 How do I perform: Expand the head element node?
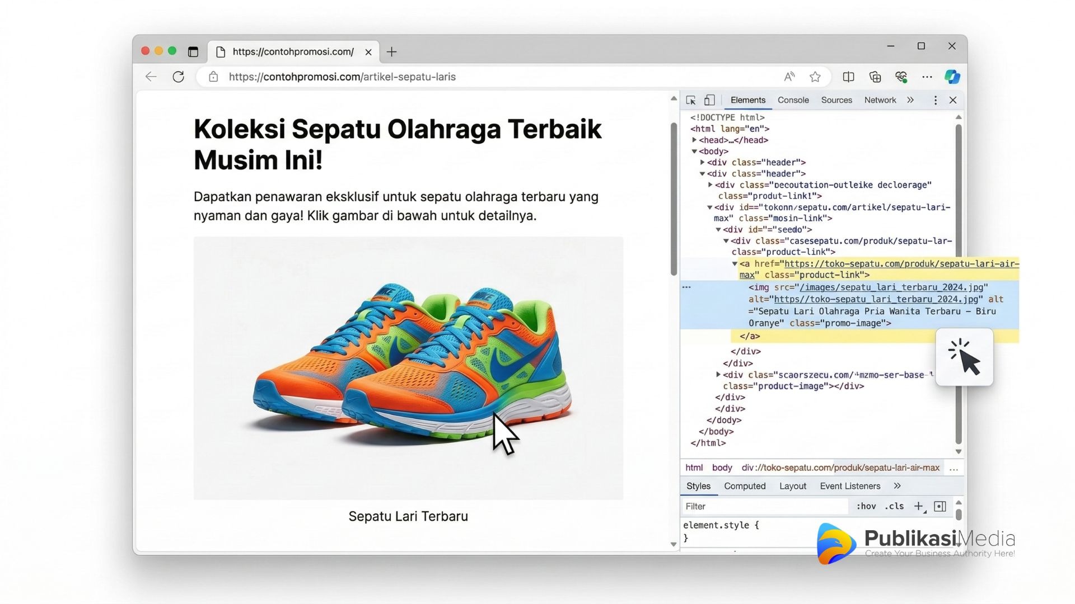point(694,140)
